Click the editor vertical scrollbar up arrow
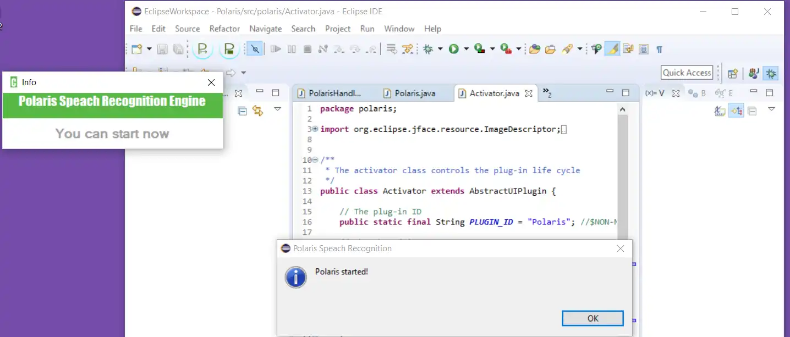This screenshot has width=790, height=337. point(622,109)
